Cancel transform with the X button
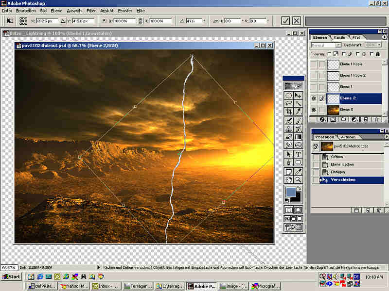The width and height of the screenshot is (389, 291). (296, 21)
